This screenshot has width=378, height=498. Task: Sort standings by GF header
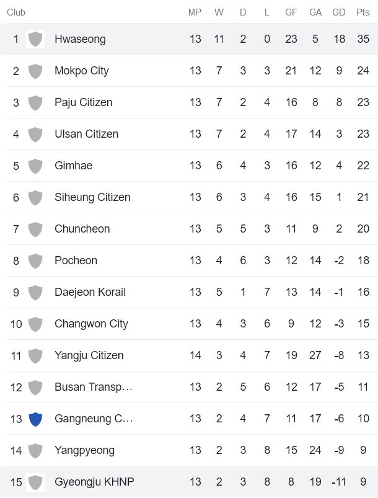(x=291, y=12)
